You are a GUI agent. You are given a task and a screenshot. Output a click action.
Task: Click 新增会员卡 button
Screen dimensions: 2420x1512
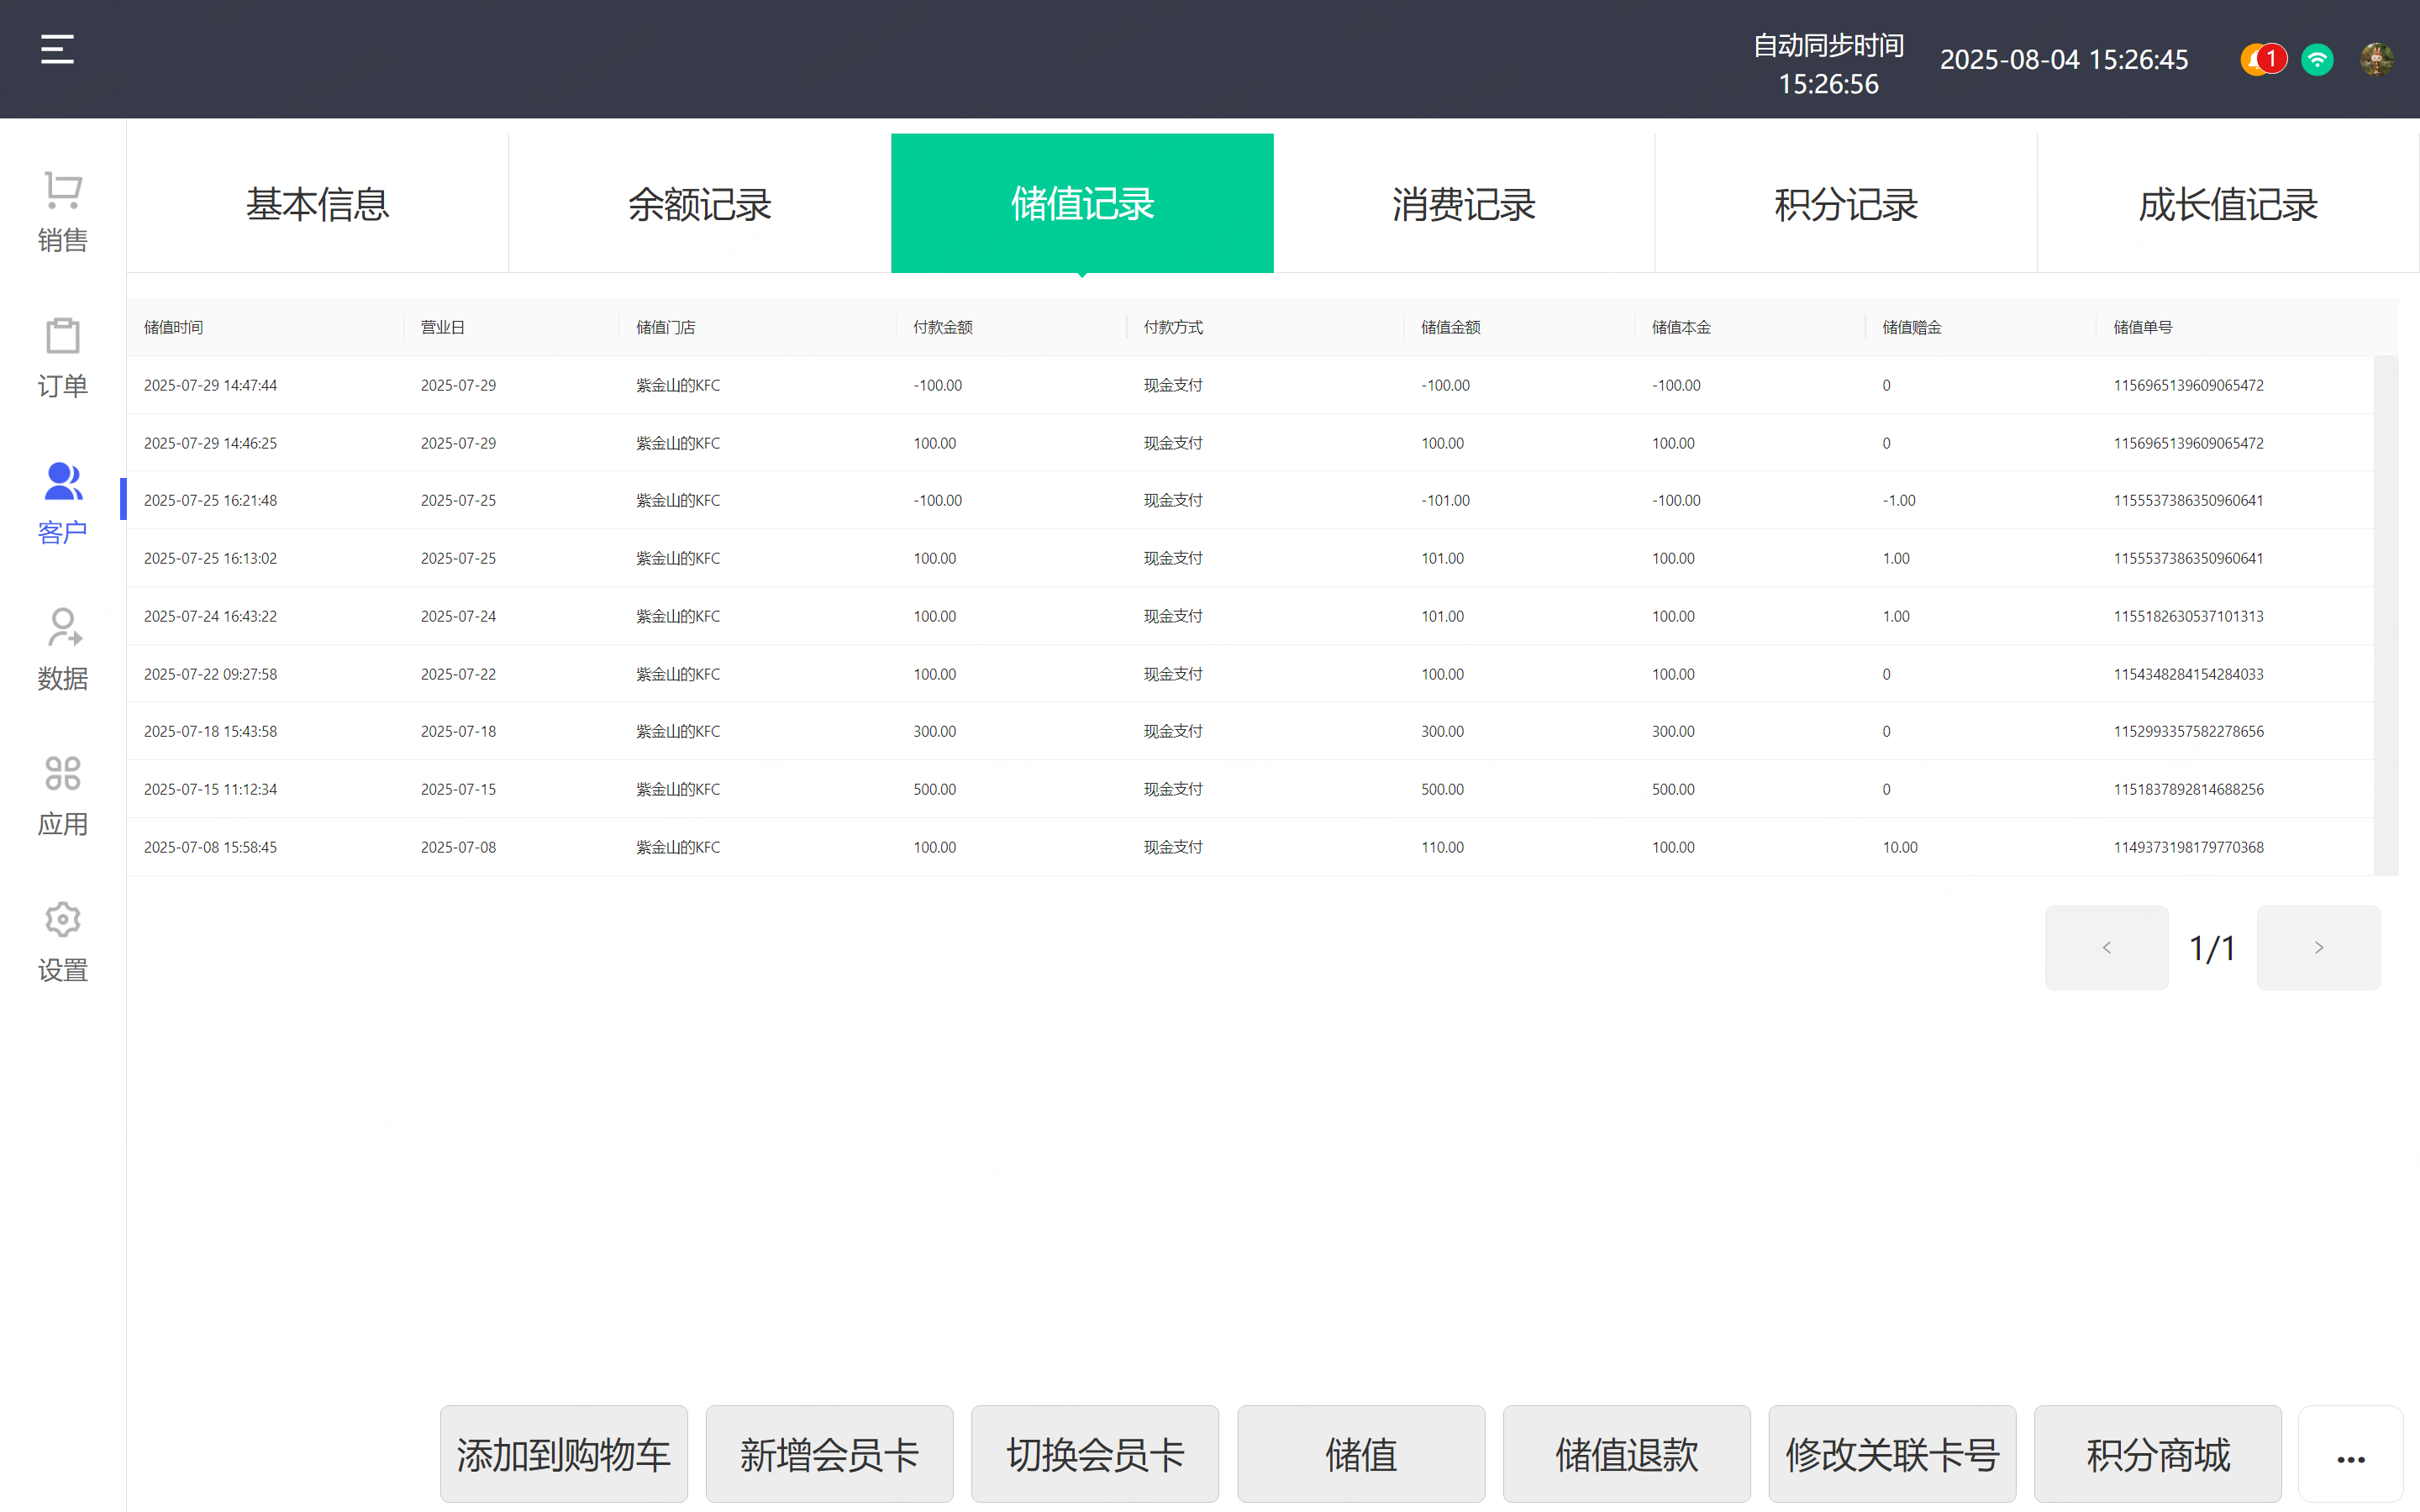click(829, 1454)
